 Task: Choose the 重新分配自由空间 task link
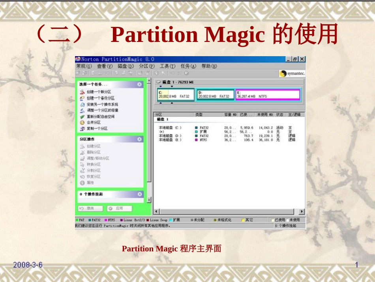tap(100, 116)
